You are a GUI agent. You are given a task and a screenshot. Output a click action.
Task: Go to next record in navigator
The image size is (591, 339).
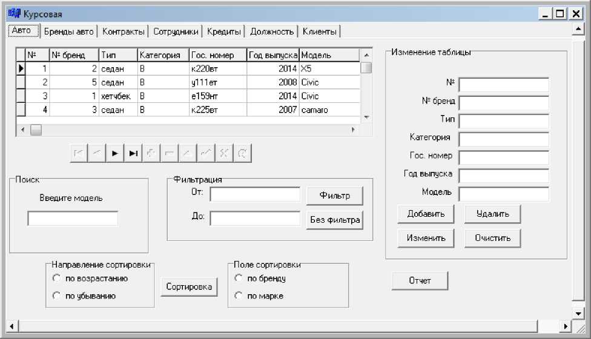click(115, 153)
